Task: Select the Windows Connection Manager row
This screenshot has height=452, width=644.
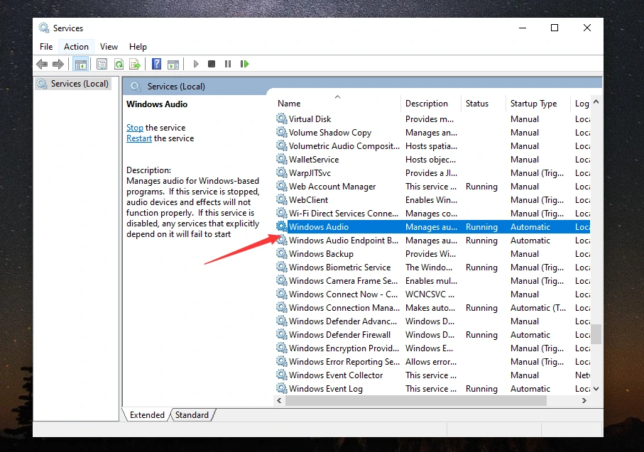Action: (x=432, y=307)
